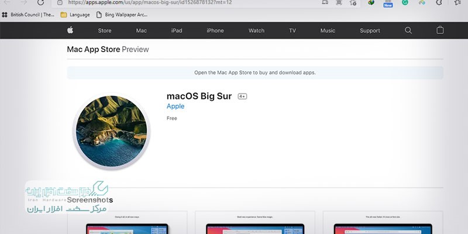Click the extension icon with New badge

(388, 4)
